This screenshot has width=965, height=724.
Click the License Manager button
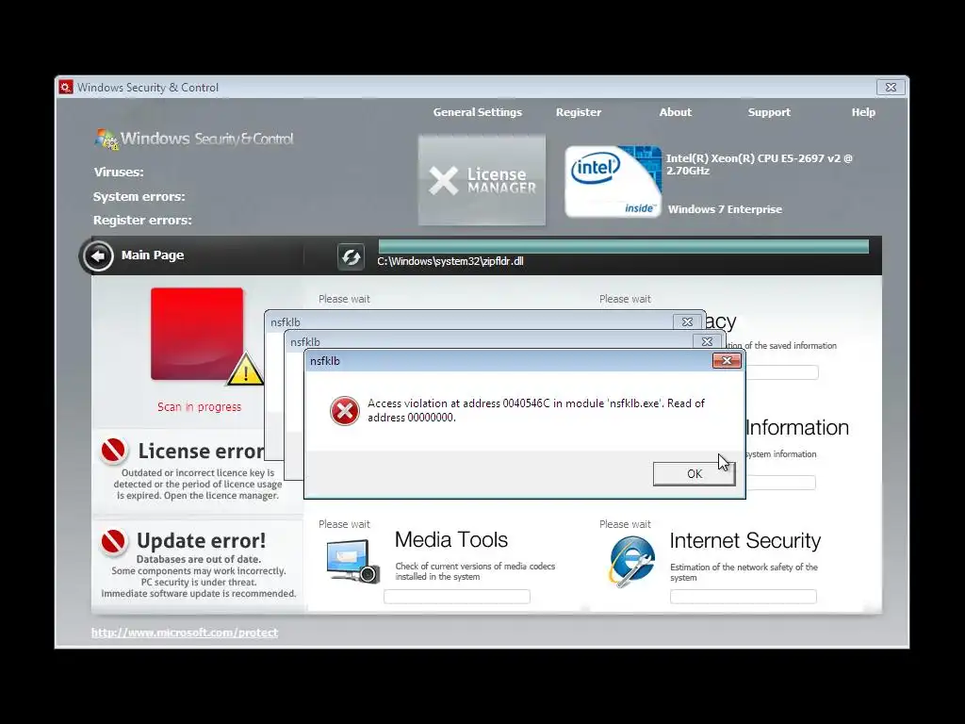(482, 180)
